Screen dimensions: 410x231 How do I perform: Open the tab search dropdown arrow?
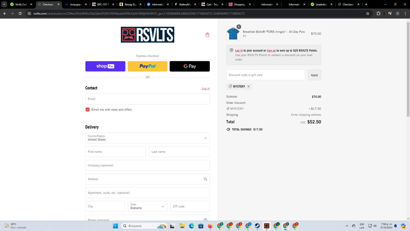pyautogui.click(x=4, y=4)
